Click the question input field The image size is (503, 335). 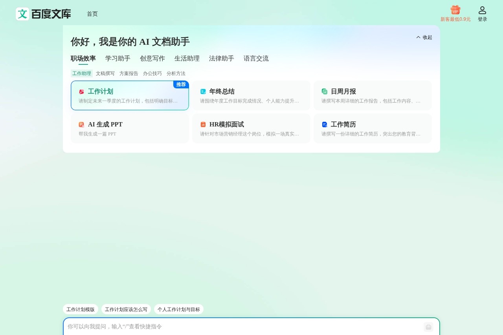point(196,327)
